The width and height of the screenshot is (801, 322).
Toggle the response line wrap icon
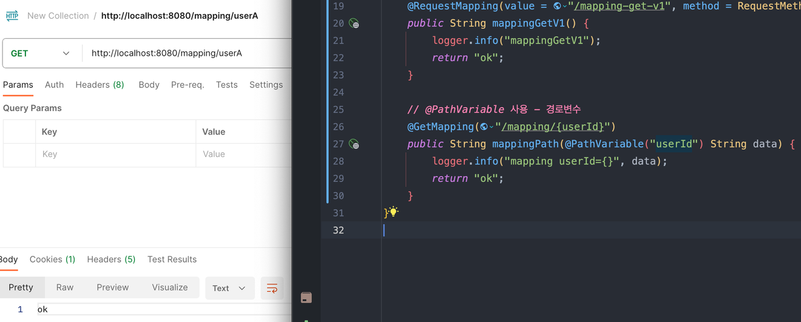pos(272,288)
